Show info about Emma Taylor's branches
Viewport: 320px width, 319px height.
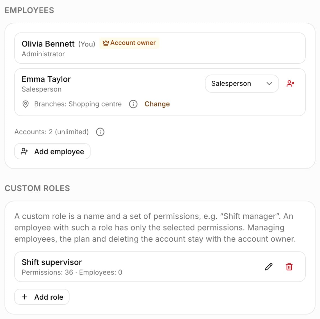tap(133, 104)
